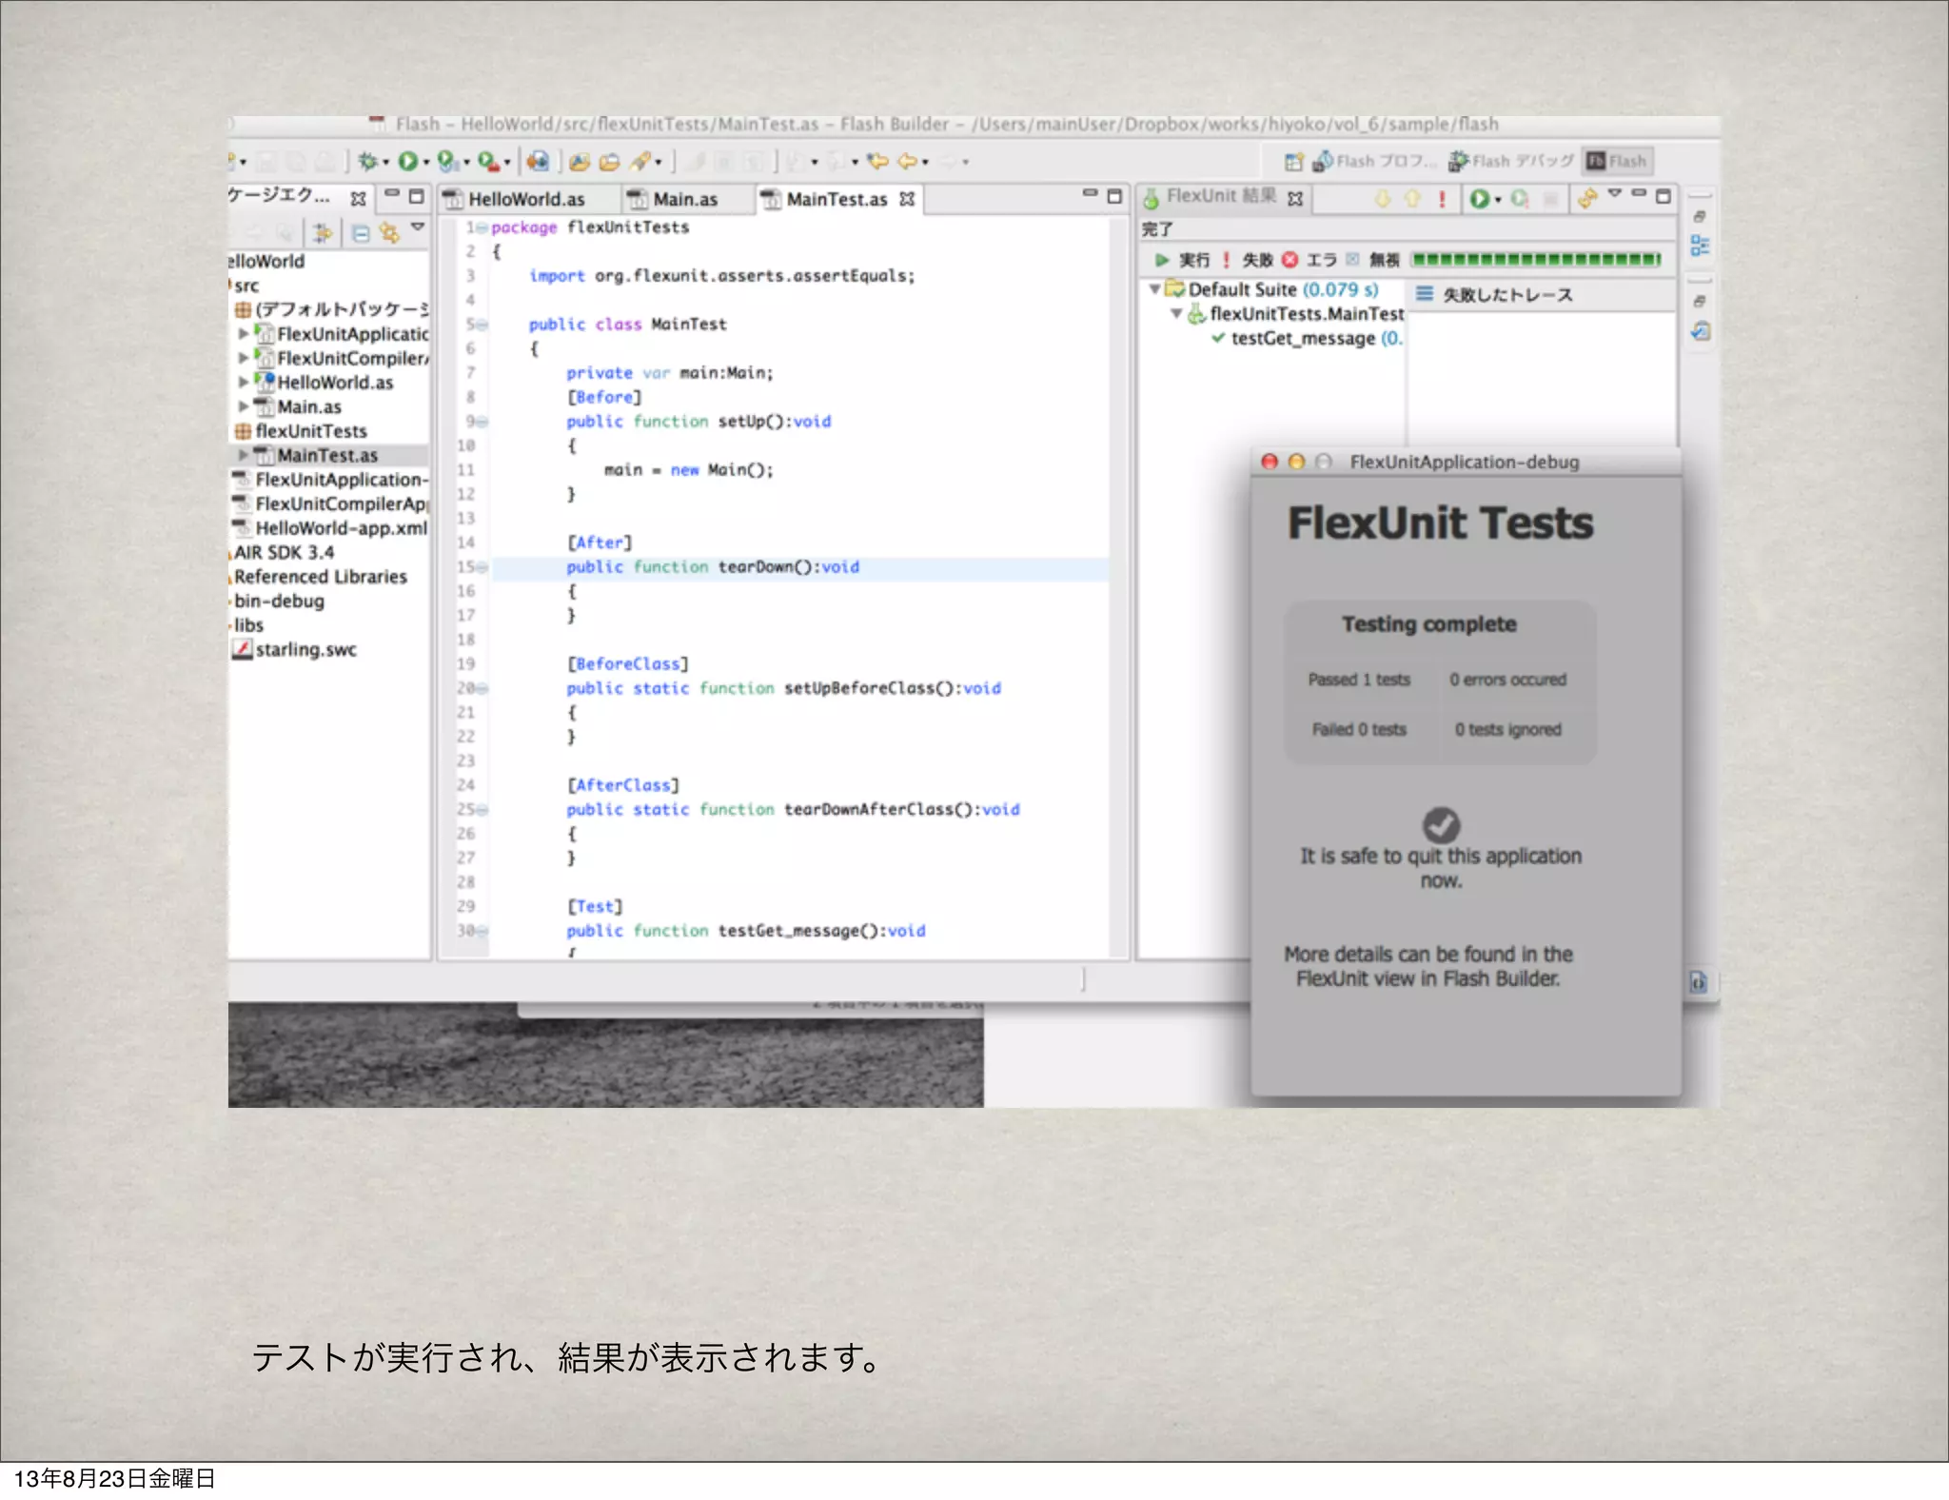Viewport: 1949px width, 1500px height.
Task: Collapse the Default Suite tree node
Action: (x=1154, y=289)
